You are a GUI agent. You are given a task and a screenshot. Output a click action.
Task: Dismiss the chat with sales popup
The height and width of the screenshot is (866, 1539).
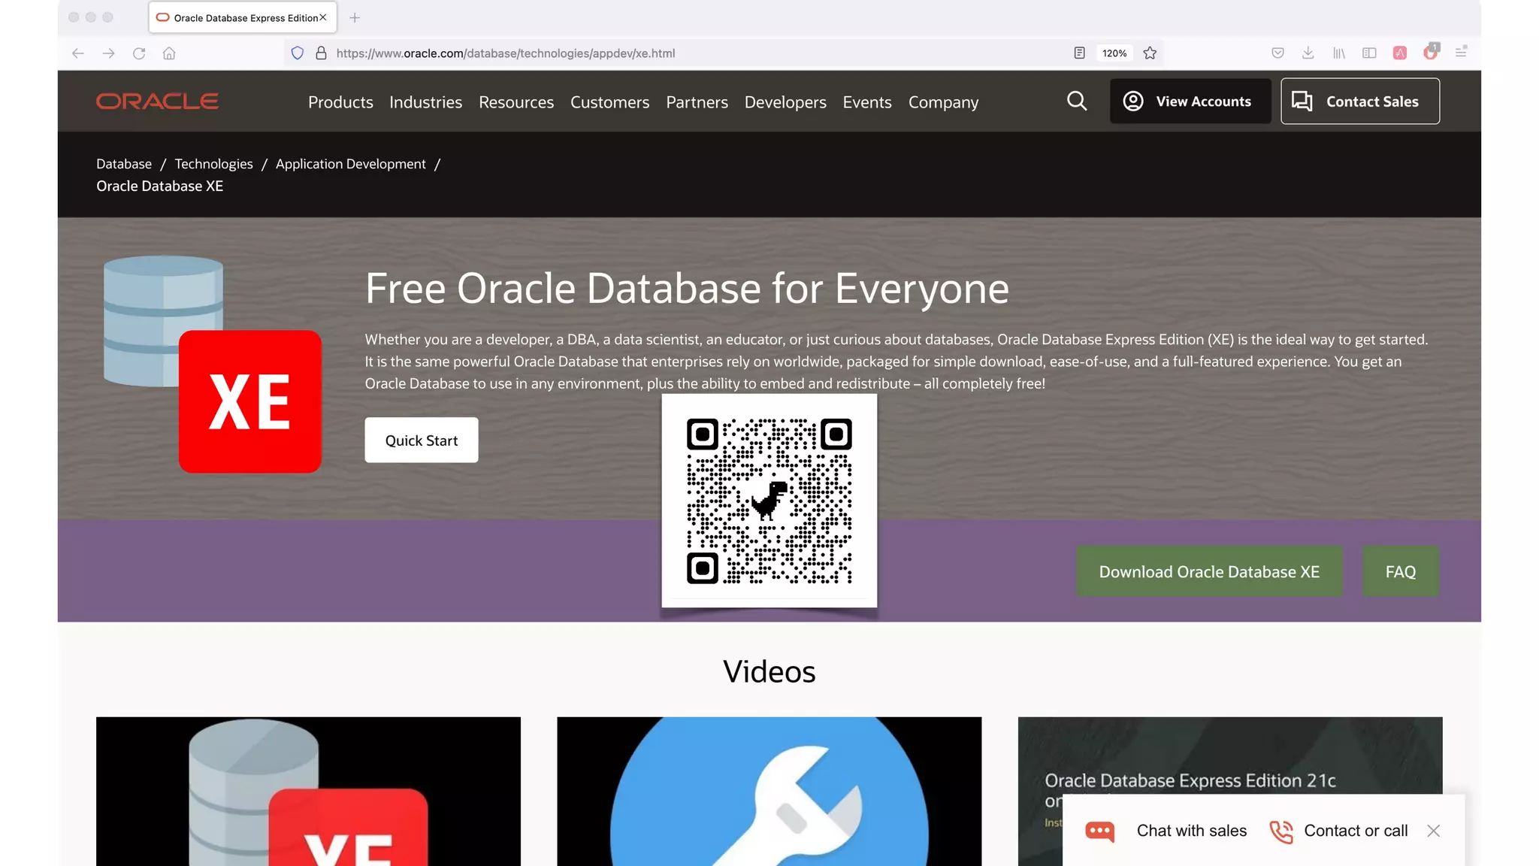pyautogui.click(x=1433, y=831)
